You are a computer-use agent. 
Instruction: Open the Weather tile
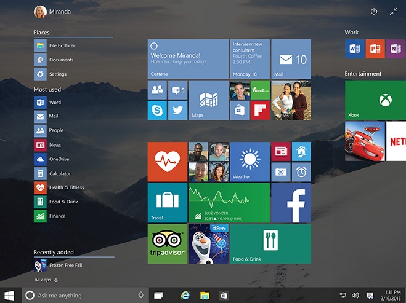coord(250,162)
